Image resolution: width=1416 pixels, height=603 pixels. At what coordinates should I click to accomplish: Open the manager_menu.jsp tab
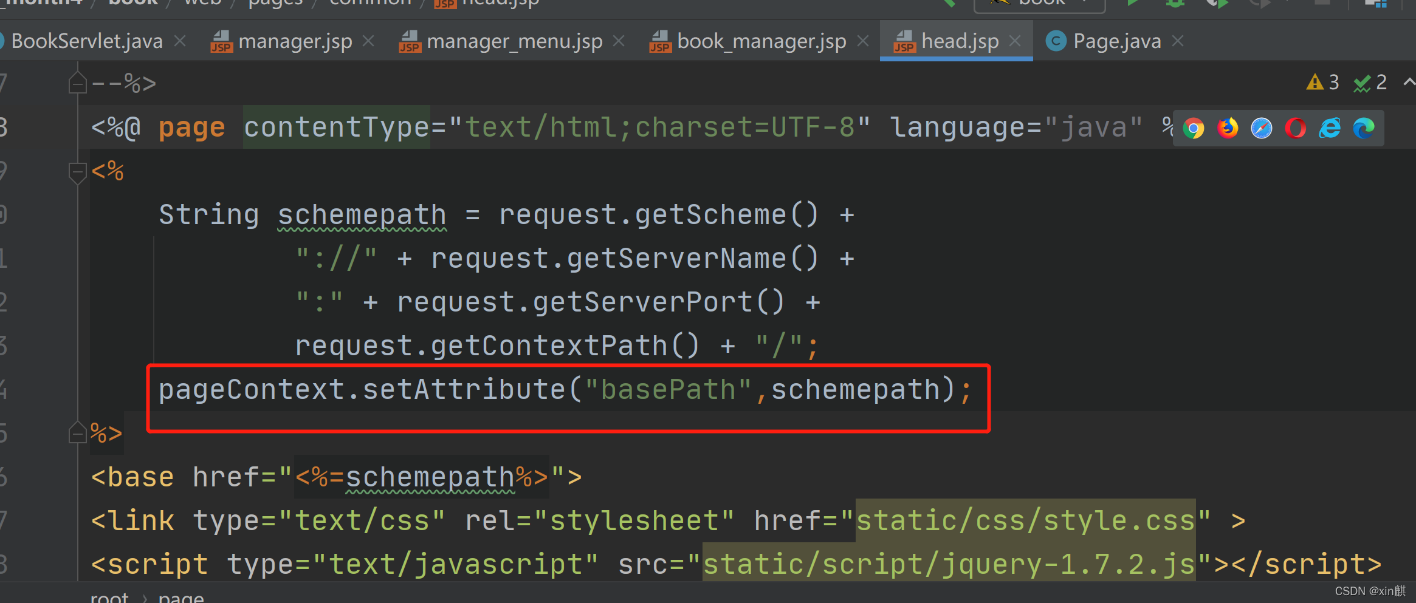tap(514, 41)
